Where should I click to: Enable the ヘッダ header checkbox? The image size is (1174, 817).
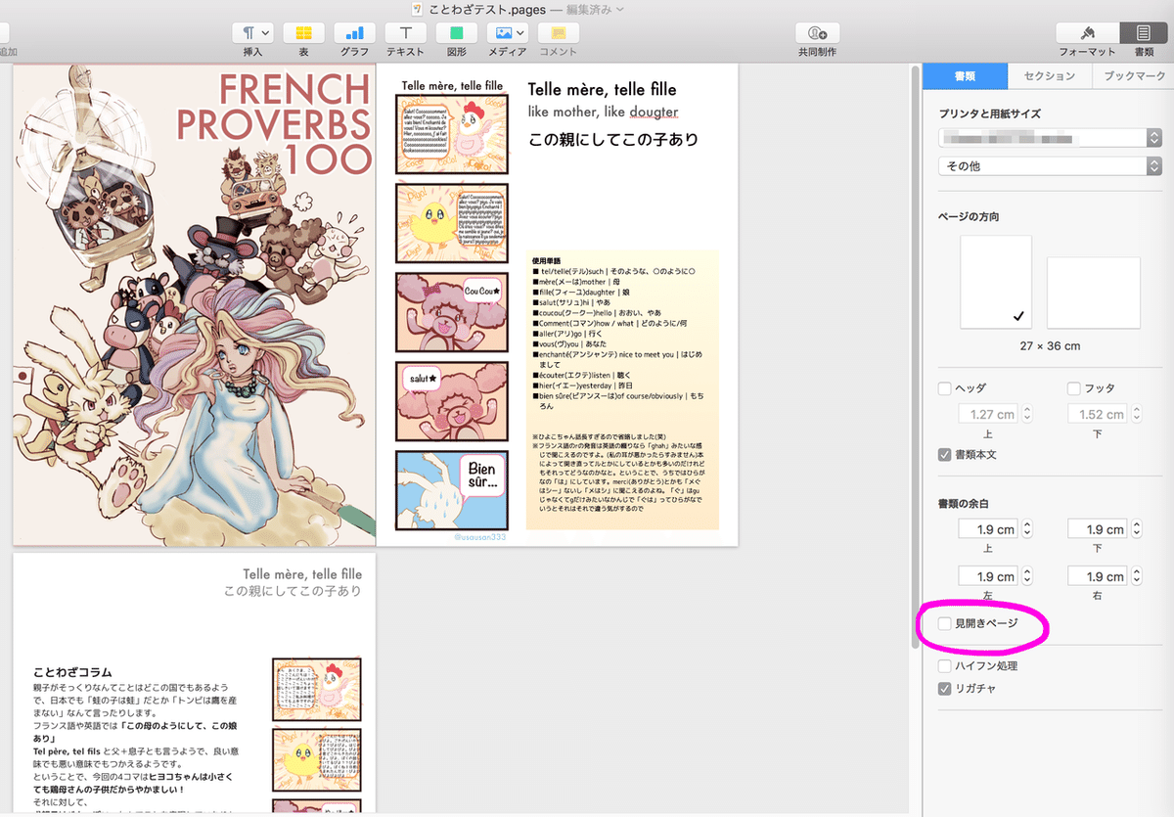click(945, 388)
